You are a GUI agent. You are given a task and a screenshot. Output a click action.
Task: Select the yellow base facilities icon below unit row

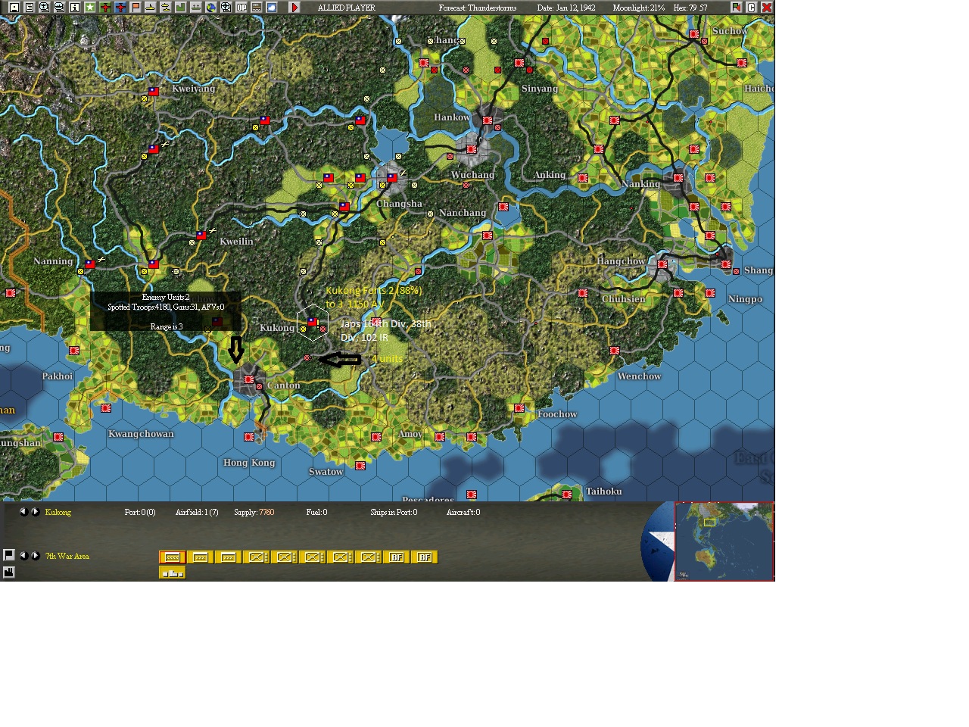[x=173, y=573]
